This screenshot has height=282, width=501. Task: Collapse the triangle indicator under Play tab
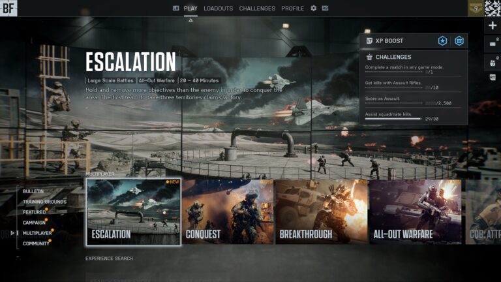[x=190, y=20]
